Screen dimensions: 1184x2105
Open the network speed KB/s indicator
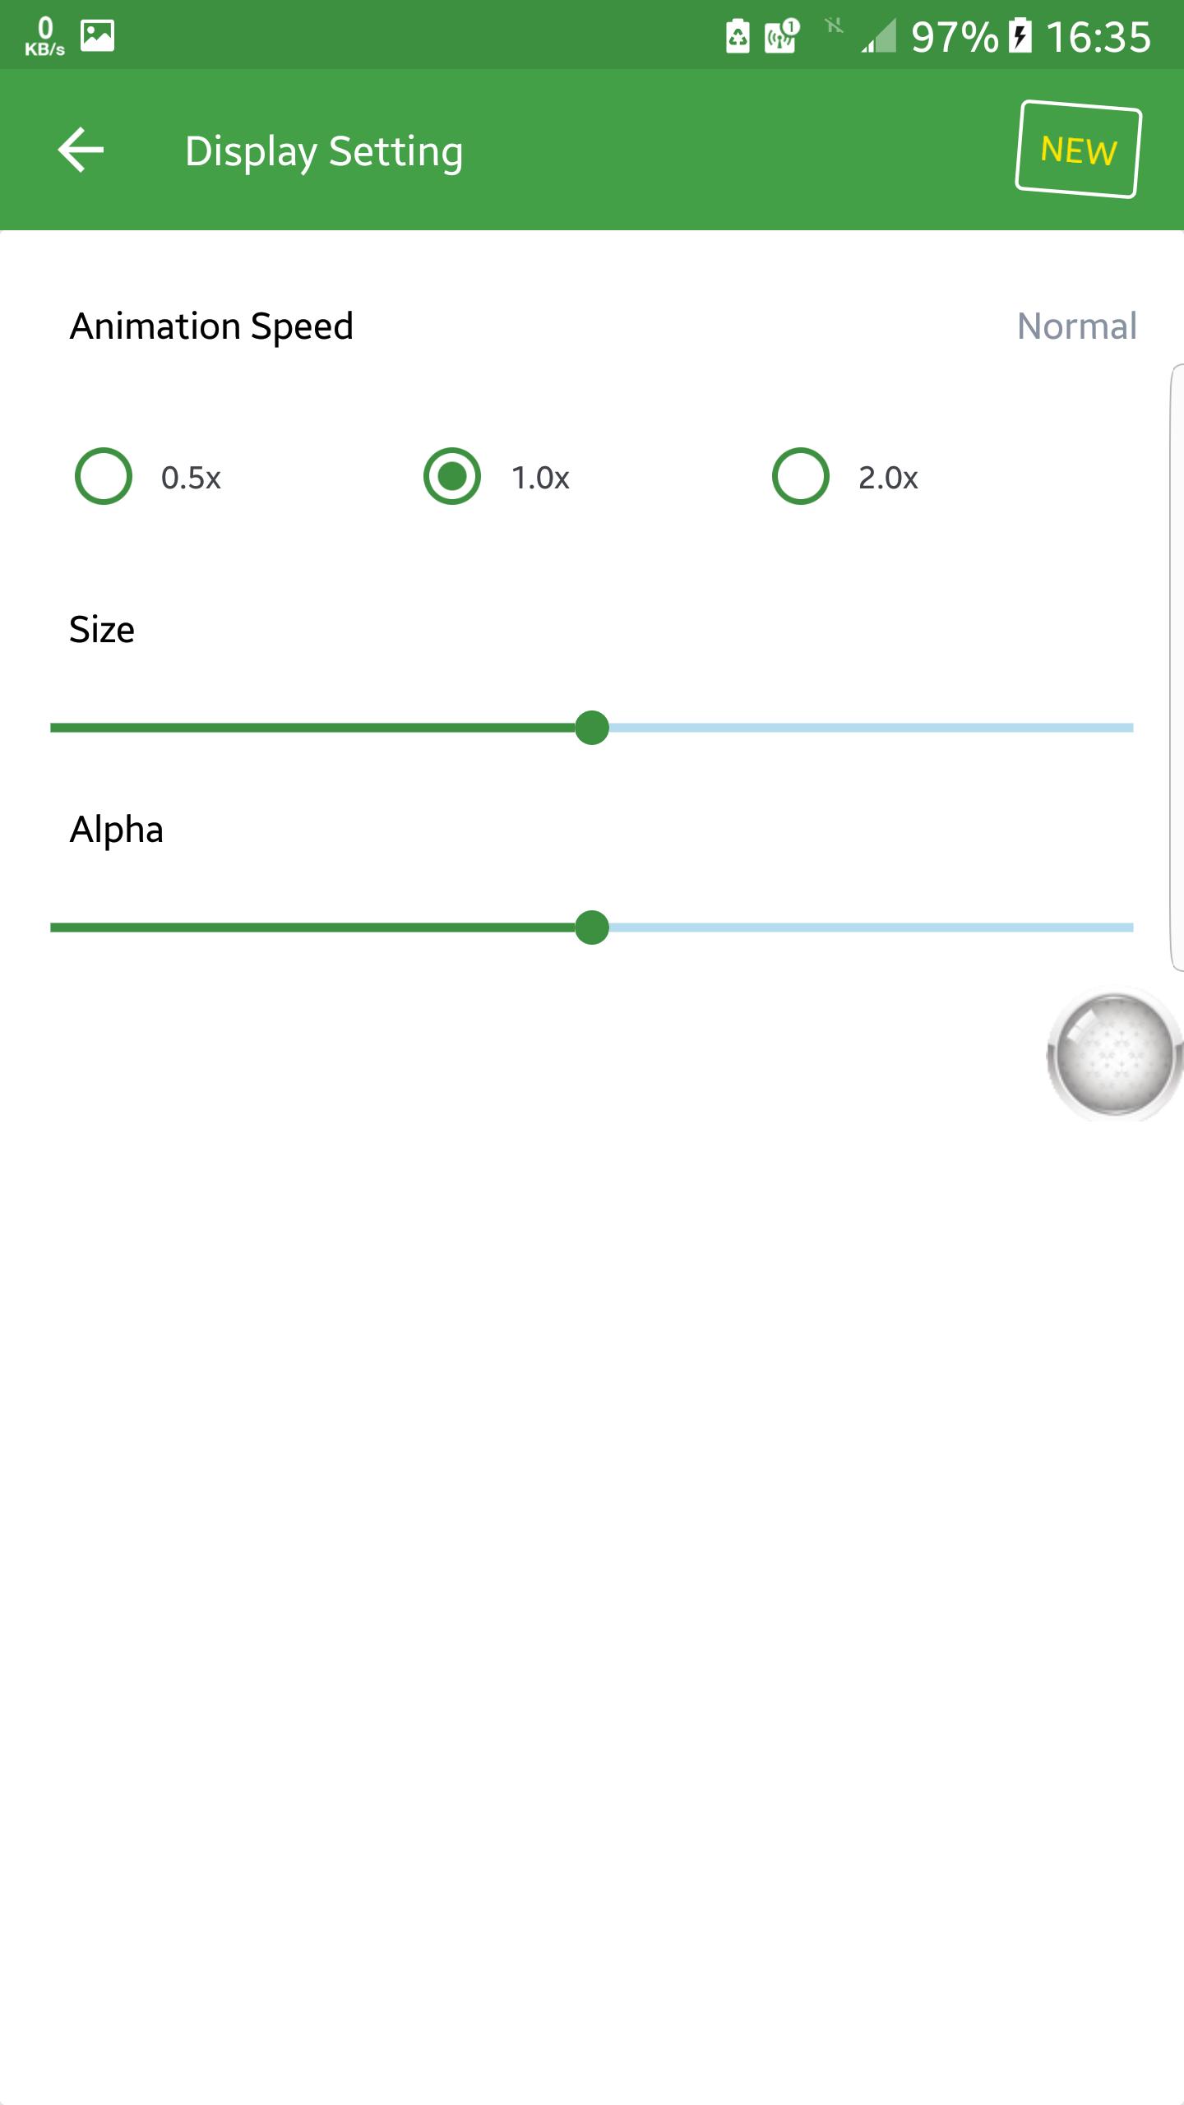[44, 36]
